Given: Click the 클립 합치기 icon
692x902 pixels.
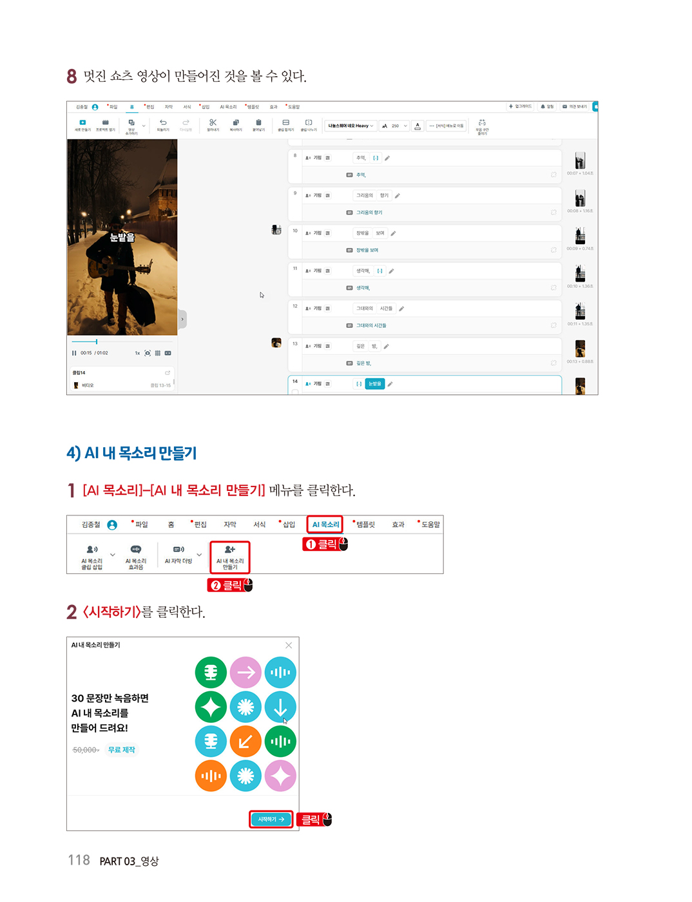Looking at the screenshot, I should [285, 122].
